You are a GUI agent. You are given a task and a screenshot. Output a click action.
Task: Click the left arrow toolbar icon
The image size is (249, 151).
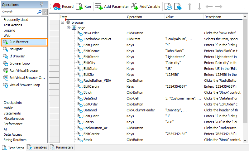point(209,7)
